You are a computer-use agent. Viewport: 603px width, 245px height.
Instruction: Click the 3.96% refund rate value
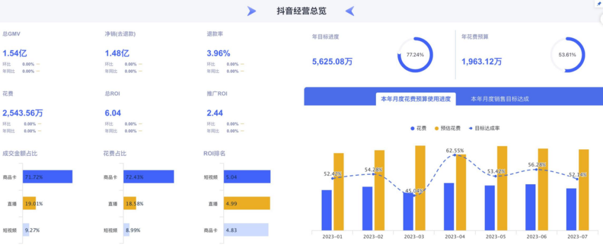218,53
